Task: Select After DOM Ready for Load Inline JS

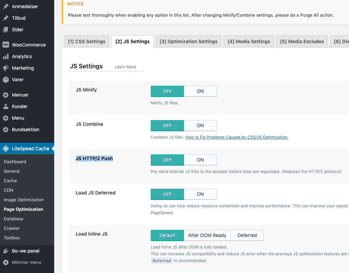Action: pyautogui.click(x=207, y=235)
